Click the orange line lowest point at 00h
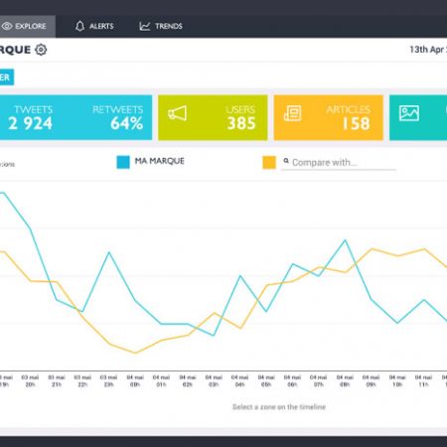The height and width of the screenshot is (447, 447). click(x=135, y=353)
